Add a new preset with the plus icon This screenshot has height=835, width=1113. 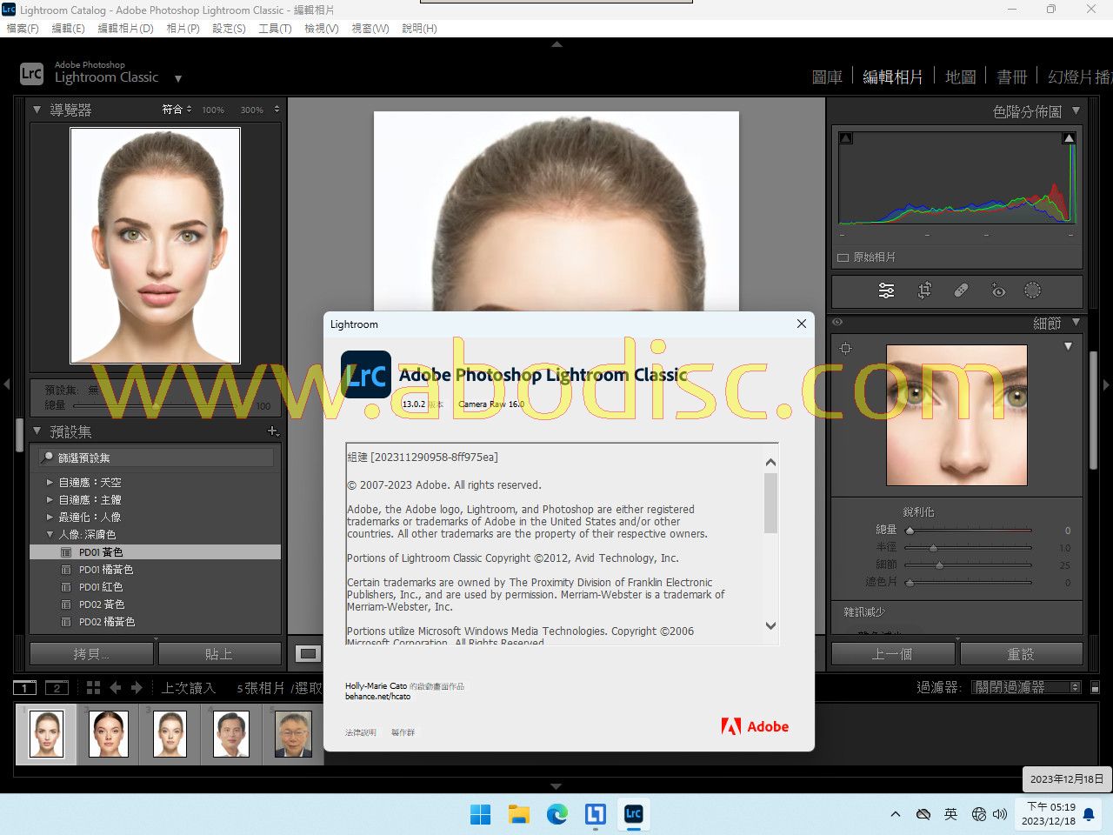[272, 431]
